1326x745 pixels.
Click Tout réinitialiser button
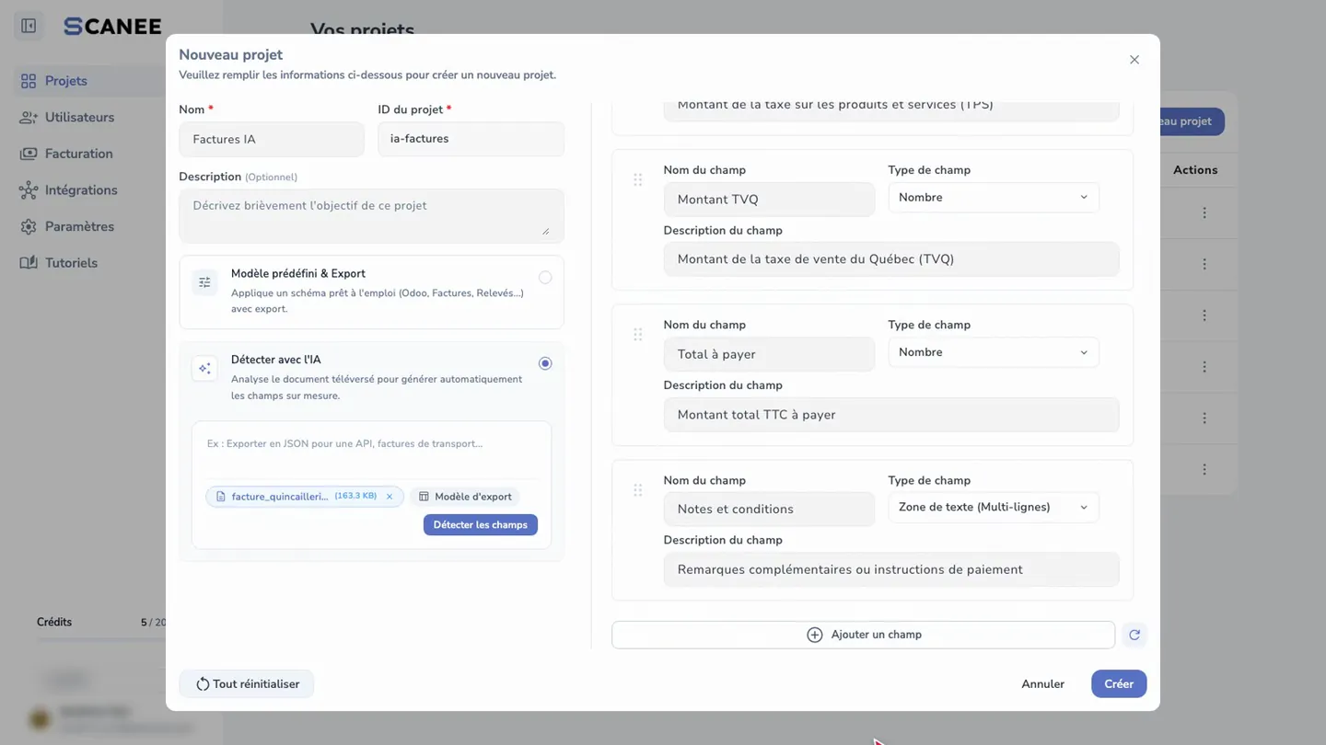(247, 684)
